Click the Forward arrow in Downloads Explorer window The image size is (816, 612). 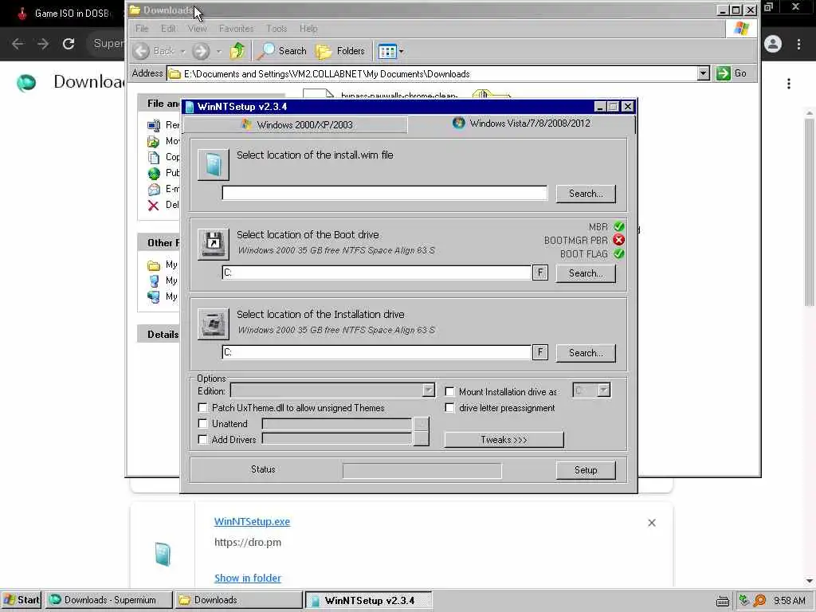point(201,51)
